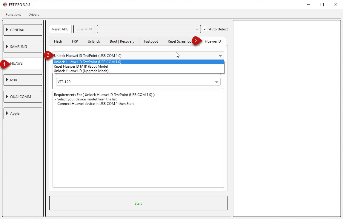The height and width of the screenshot is (219, 343).
Task: Maximize the EFT PRO window
Action: pyautogui.click(x=322, y=4)
